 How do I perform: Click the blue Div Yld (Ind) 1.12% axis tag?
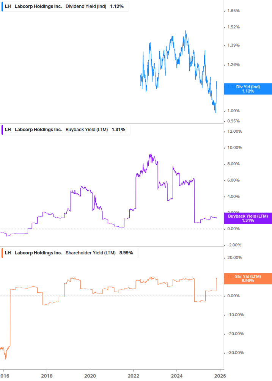[248, 89]
